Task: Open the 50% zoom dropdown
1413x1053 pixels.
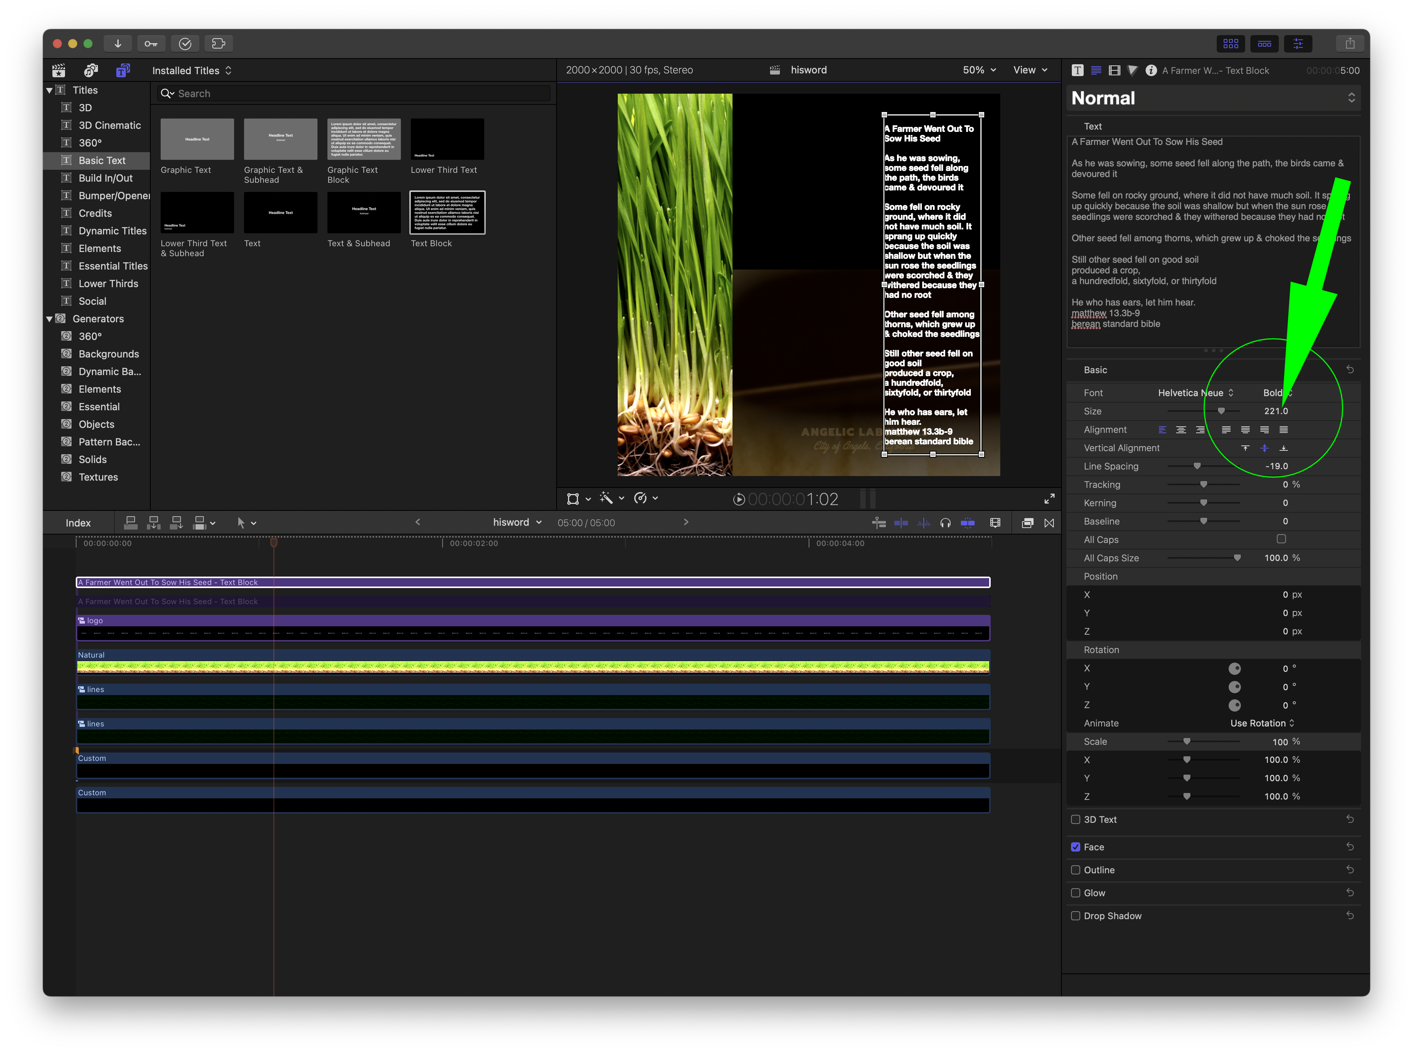Action: tap(979, 70)
